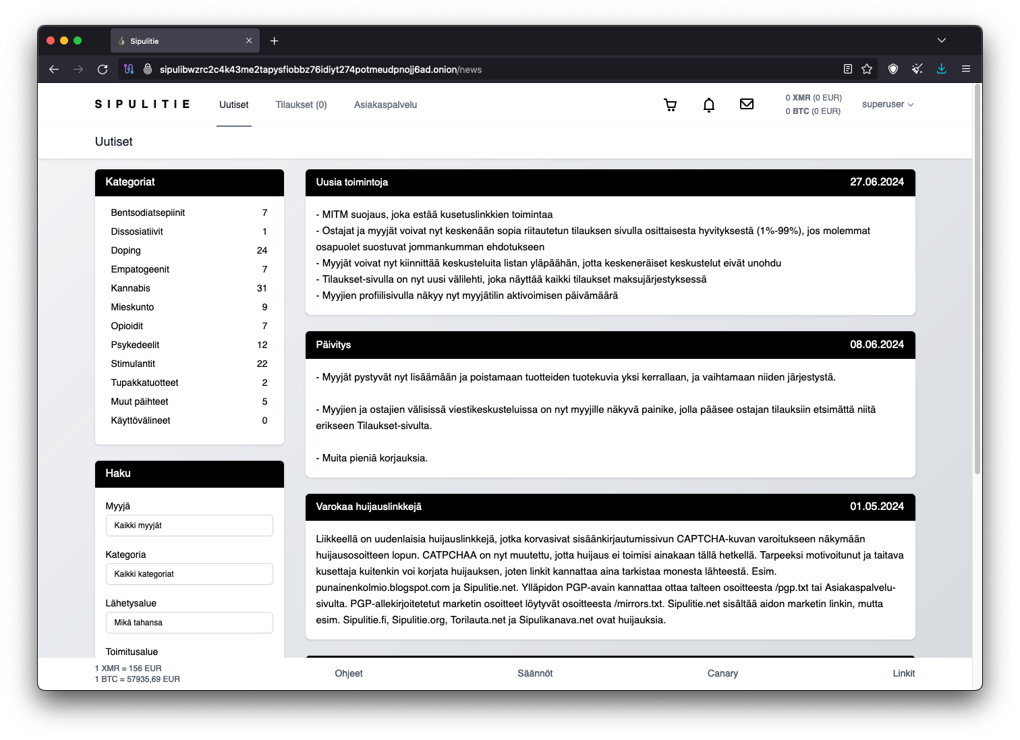Open the browser hamburger menu
The width and height of the screenshot is (1020, 740).
[x=966, y=69]
